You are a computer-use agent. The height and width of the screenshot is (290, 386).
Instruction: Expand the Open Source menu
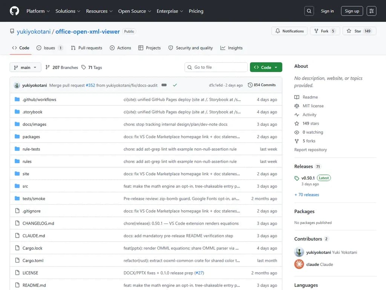coord(135,11)
